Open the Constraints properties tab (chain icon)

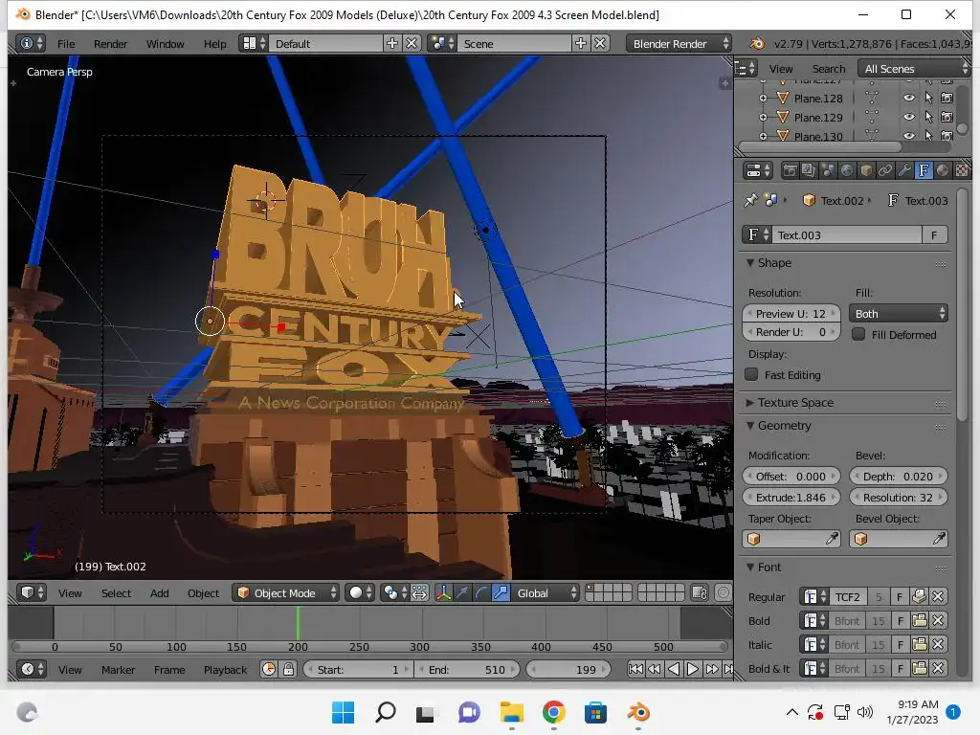[885, 170]
